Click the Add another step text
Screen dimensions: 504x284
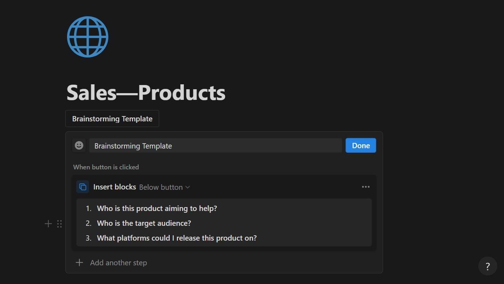(119, 262)
